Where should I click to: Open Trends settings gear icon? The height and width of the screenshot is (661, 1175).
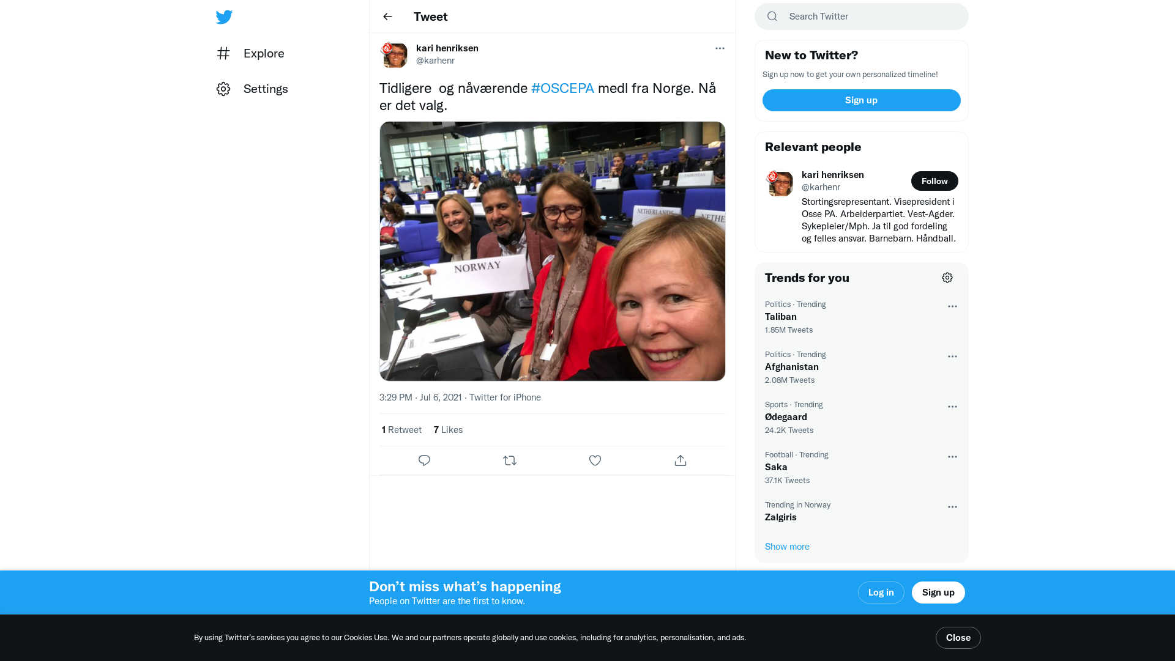pos(947,278)
